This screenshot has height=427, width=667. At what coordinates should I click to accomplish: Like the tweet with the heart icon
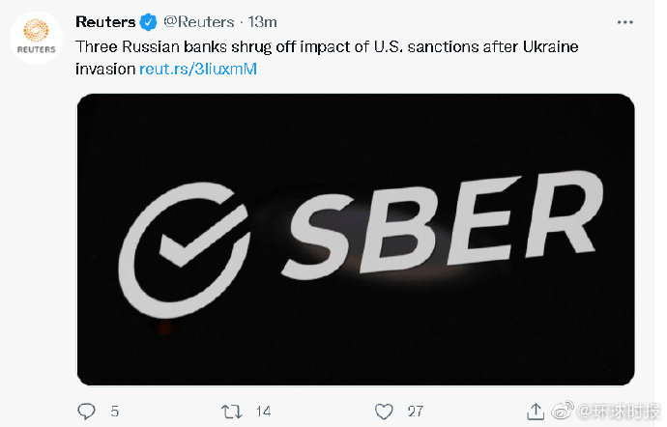point(385,411)
